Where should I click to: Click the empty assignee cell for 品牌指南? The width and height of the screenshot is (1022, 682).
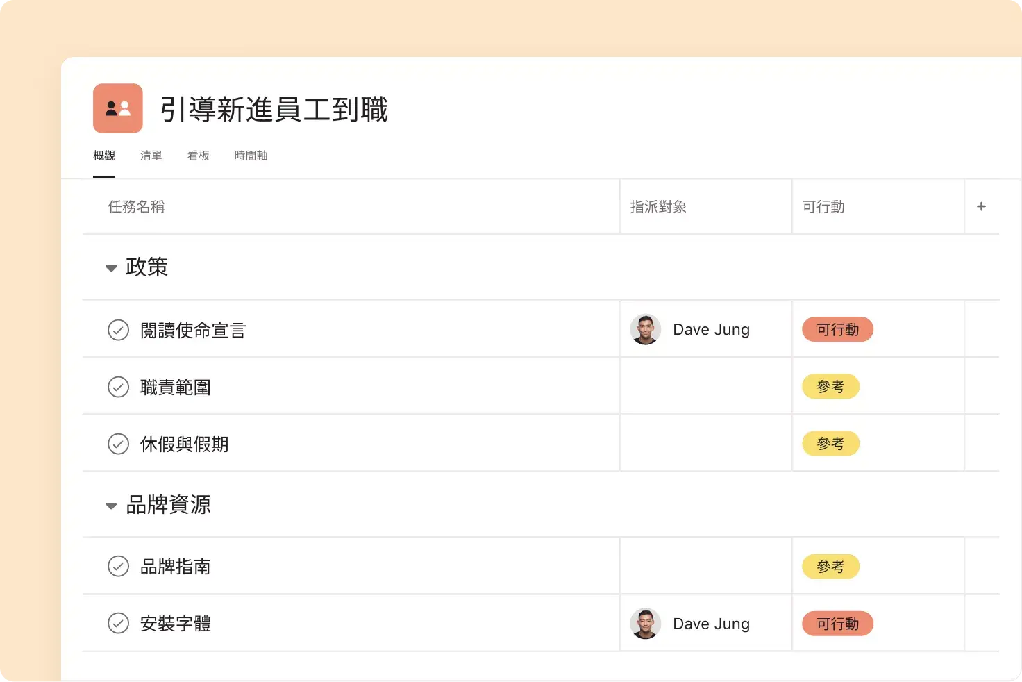705,566
